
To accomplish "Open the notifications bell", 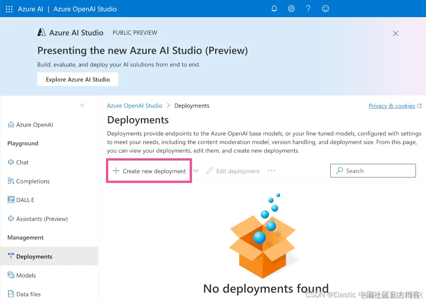I will tap(274, 9).
